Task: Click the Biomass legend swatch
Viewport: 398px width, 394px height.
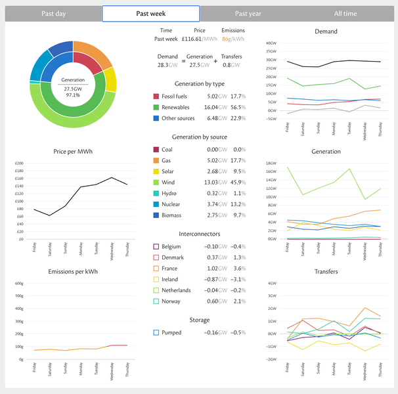Action: pos(156,215)
